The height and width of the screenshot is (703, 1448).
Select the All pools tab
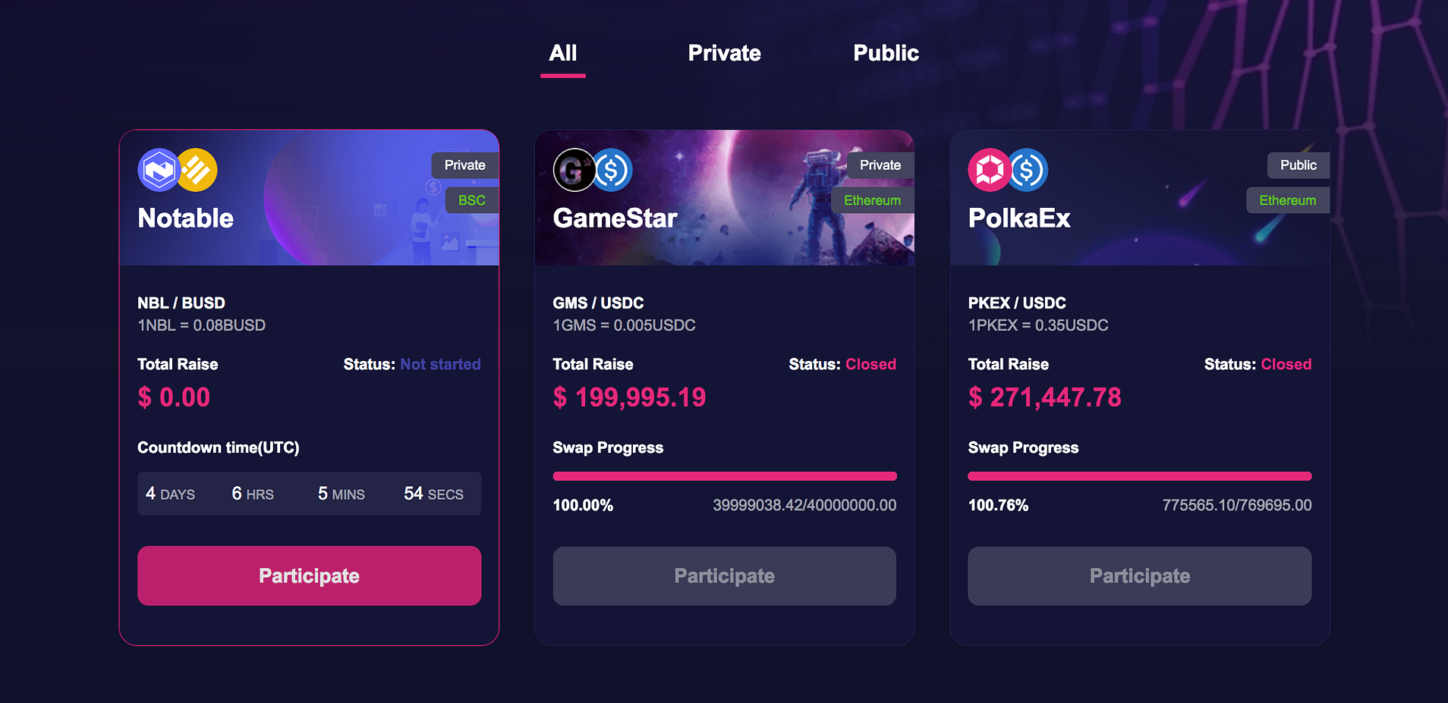[x=563, y=53]
